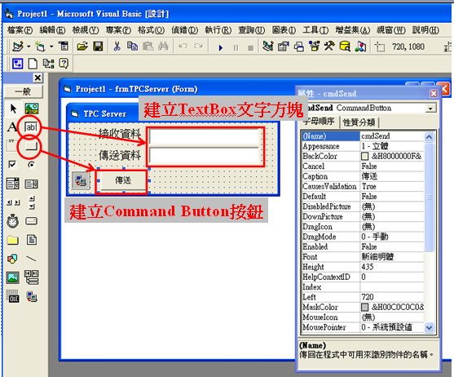Click the Cut scissors icon
The width and height of the screenshot is (454, 377).
[x=117, y=47]
